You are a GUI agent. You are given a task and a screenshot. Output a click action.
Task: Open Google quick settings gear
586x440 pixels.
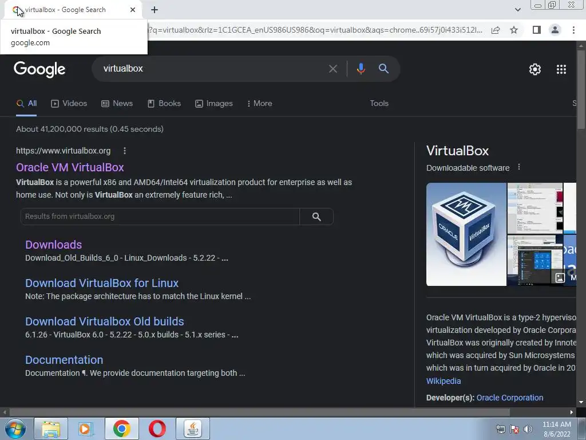pyautogui.click(x=535, y=69)
